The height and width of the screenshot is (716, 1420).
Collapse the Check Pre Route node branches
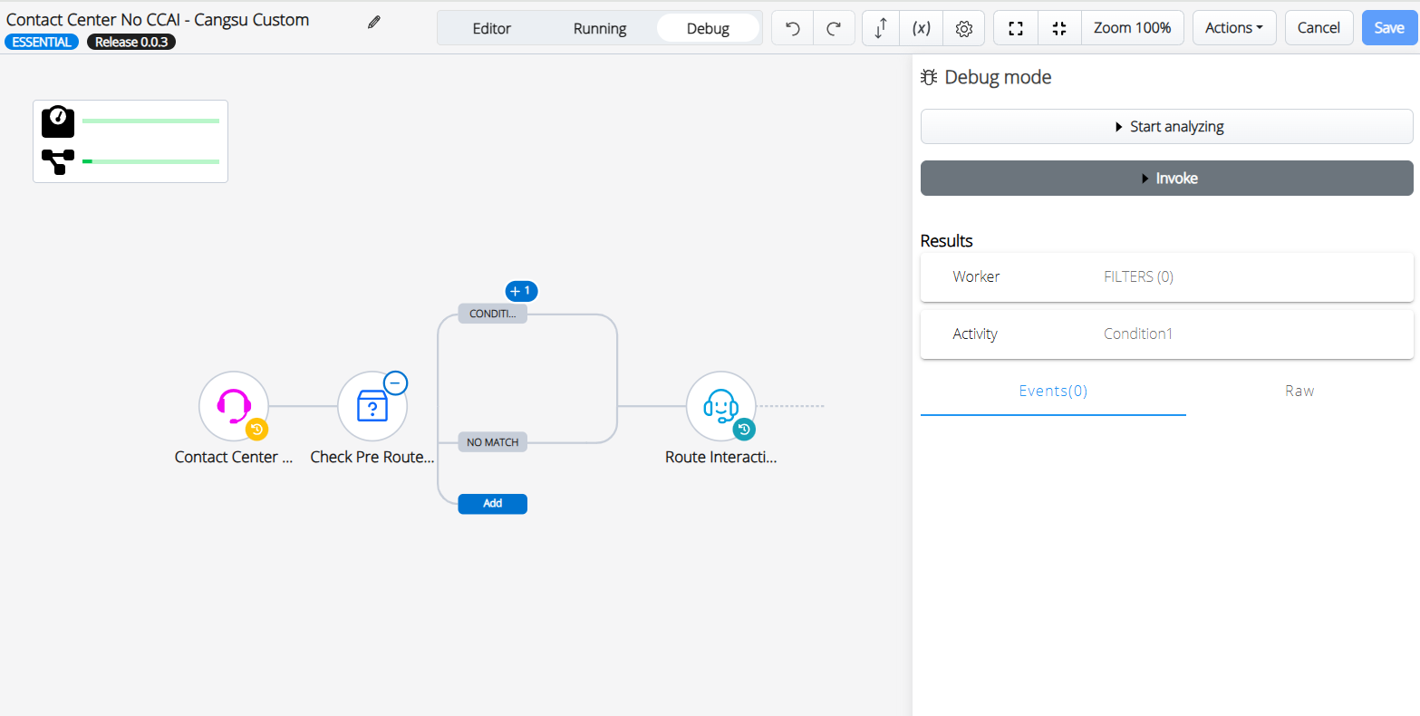(395, 382)
